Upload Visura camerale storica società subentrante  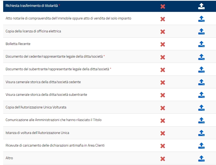(x=201, y=95)
